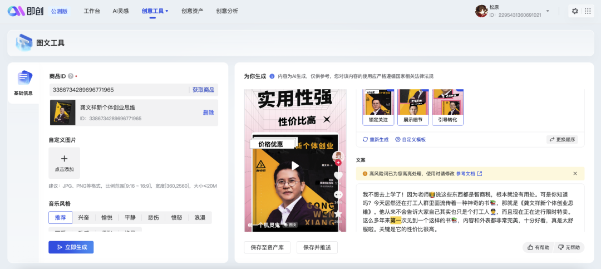
Task: Open the 参考文档 link
Action: [x=465, y=173]
